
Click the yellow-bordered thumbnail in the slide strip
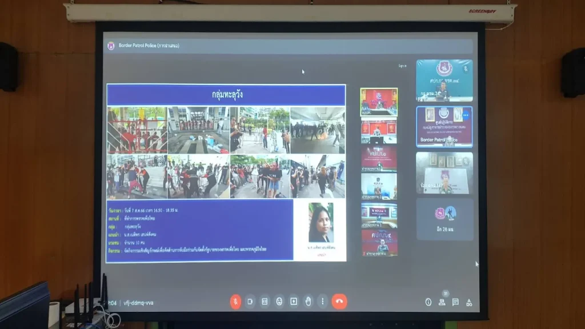[x=378, y=101]
